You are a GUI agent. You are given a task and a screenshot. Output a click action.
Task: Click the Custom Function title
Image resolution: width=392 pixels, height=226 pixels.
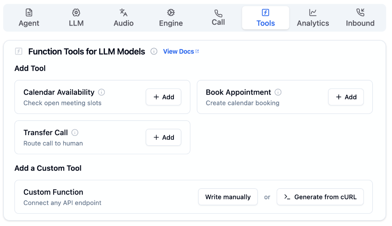[53, 192]
